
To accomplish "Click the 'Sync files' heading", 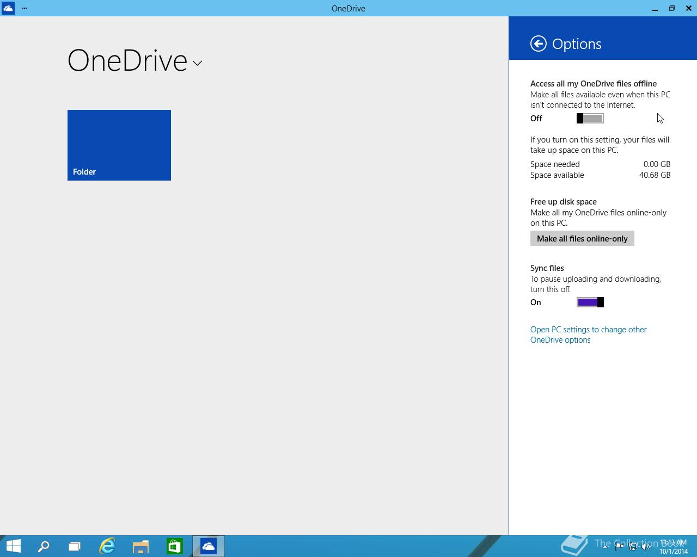I will (547, 268).
